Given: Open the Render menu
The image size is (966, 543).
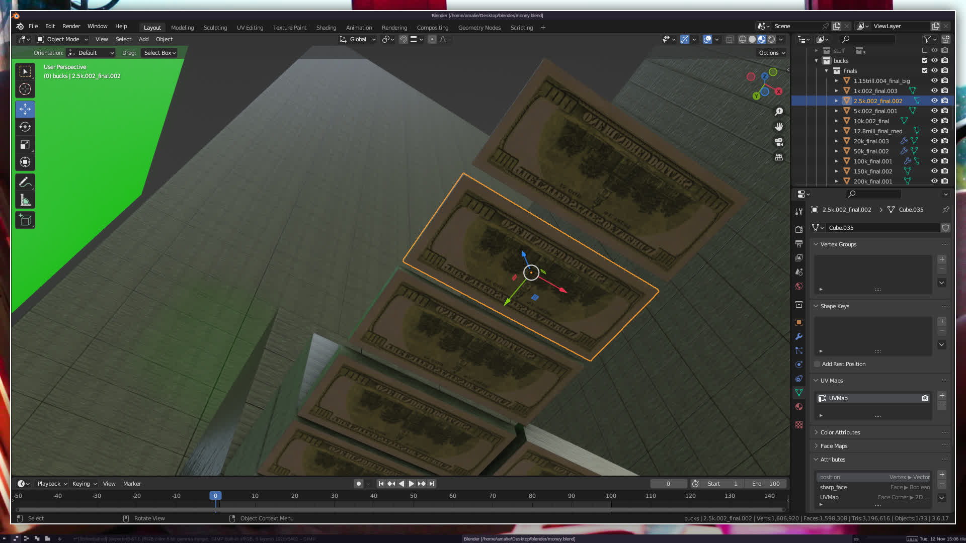Looking at the screenshot, I should click(x=71, y=26).
